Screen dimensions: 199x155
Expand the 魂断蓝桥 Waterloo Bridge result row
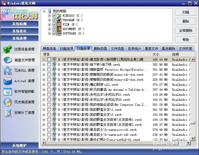[x=44, y=70]
